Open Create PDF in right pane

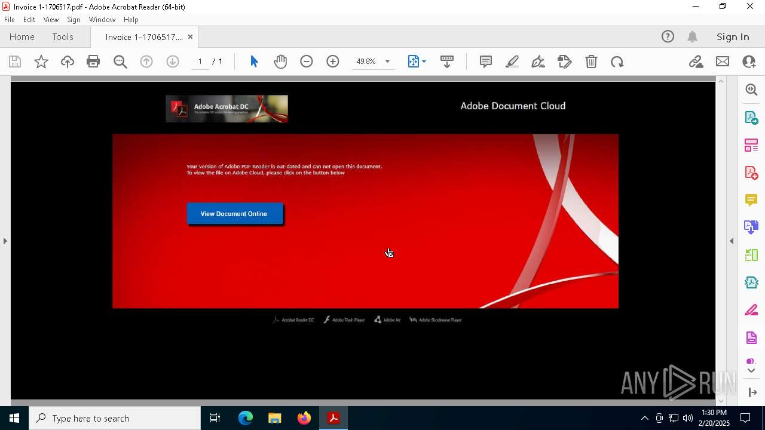pyautogui.click(x=751, y=173)
